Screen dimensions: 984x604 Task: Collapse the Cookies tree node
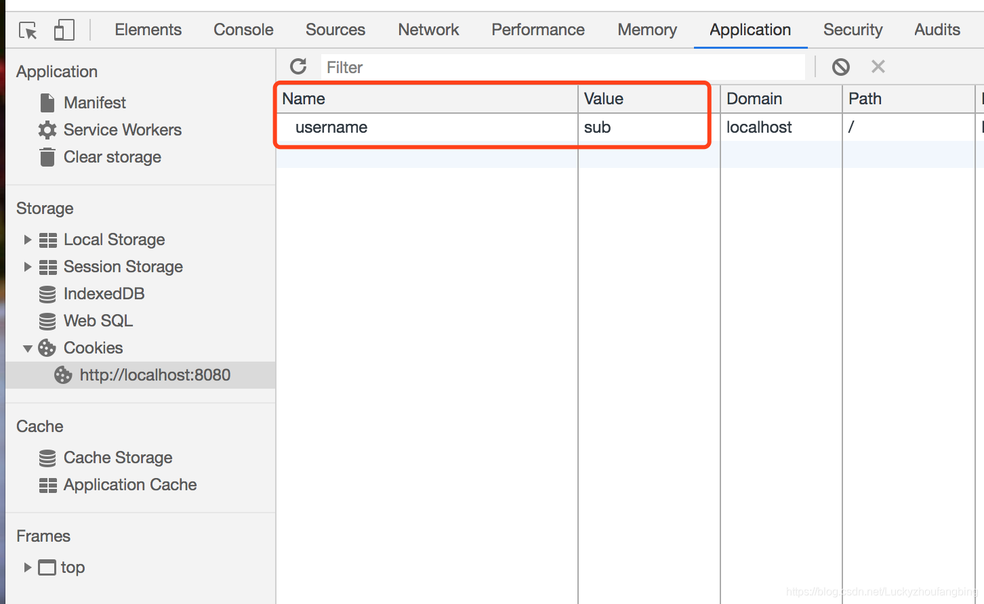[x=28, y=349]
